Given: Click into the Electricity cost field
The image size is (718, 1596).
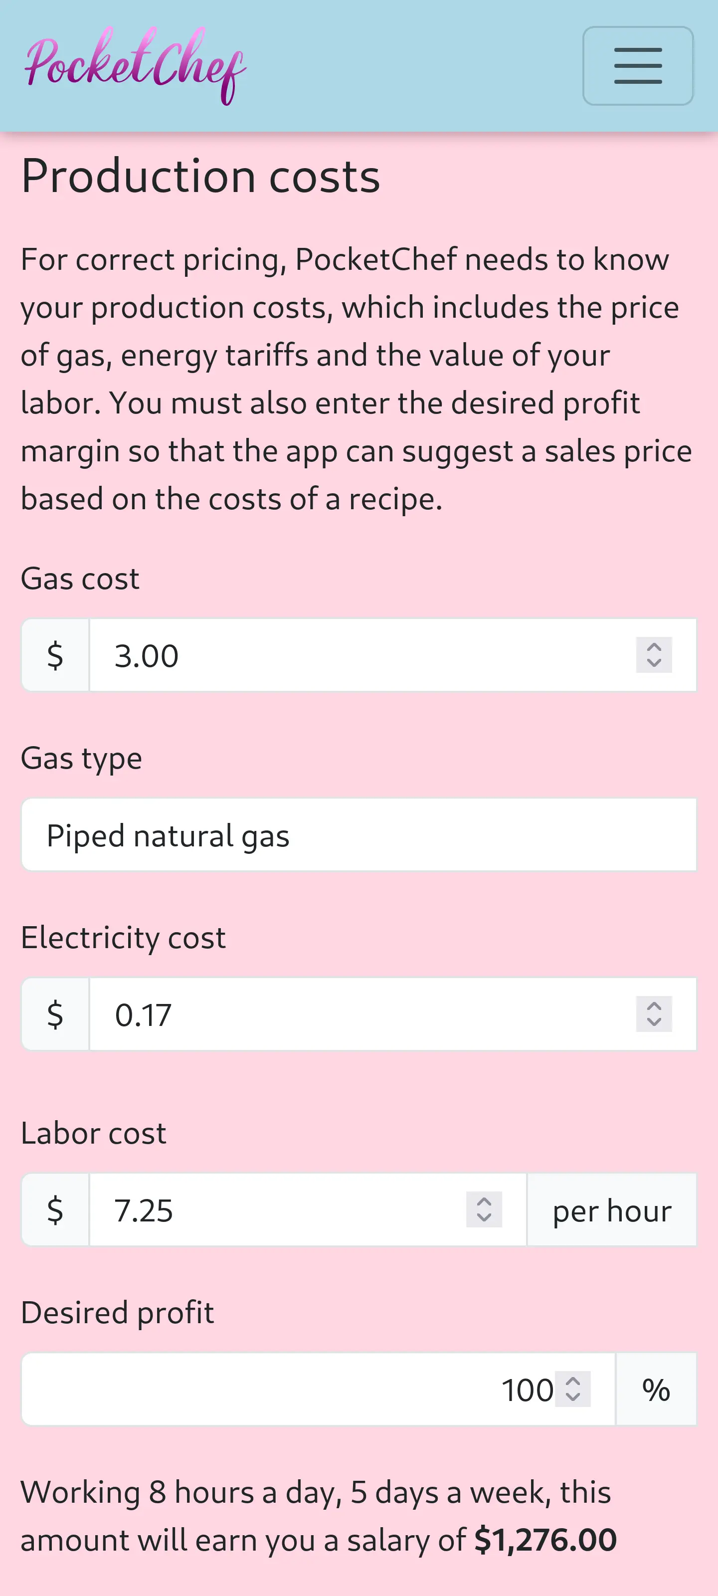Looking at the screenshot, I should coord(359,1015).
